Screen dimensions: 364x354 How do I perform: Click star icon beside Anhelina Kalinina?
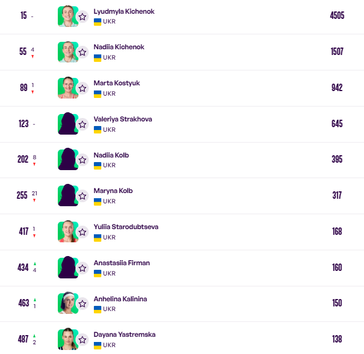82,304
